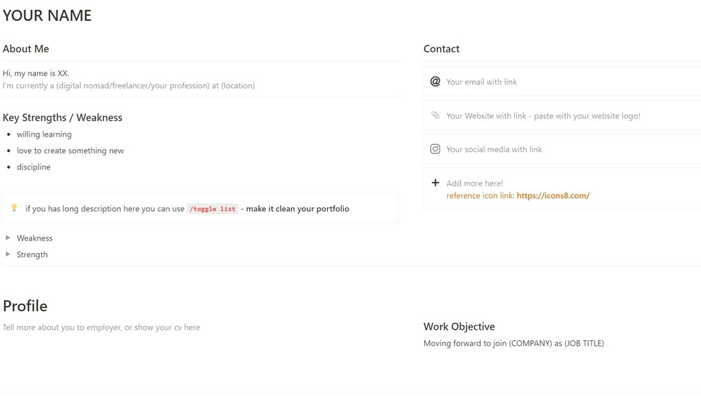Click Your email with link text
Image resolution: width=701 pixels, height=398 pixels.
pos(481,82)
